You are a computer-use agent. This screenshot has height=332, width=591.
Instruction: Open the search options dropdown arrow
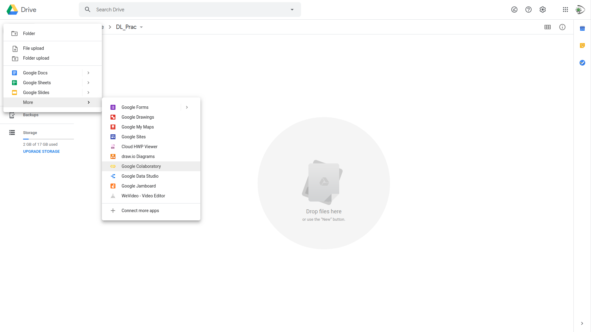tap(292, 10)
